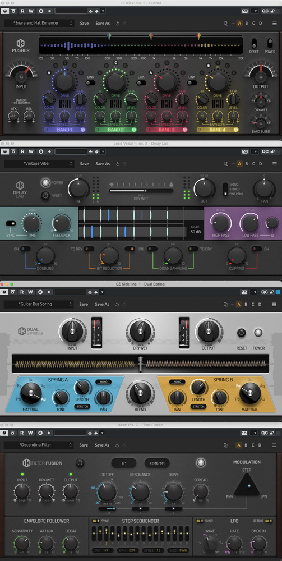Click the MONO button in Spring A
Screen dimensions: 282x561
(x=104, y=381)
